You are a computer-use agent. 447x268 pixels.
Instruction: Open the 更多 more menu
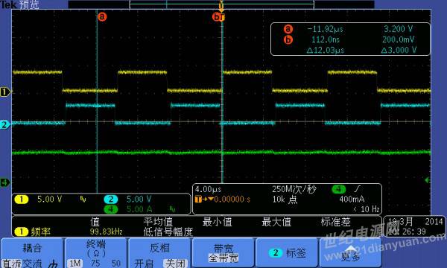(x=350, y=252)
